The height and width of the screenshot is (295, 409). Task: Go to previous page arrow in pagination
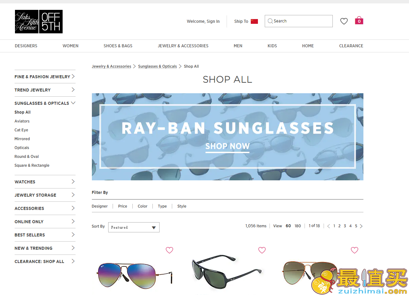(x=328, y=226)
